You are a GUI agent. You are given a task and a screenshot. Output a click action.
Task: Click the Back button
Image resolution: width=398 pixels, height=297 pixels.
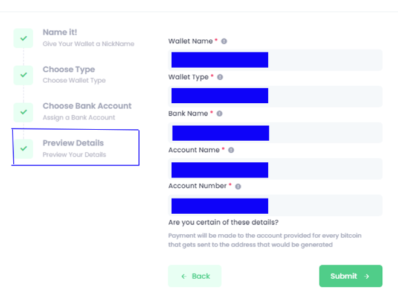pos(194,276)
